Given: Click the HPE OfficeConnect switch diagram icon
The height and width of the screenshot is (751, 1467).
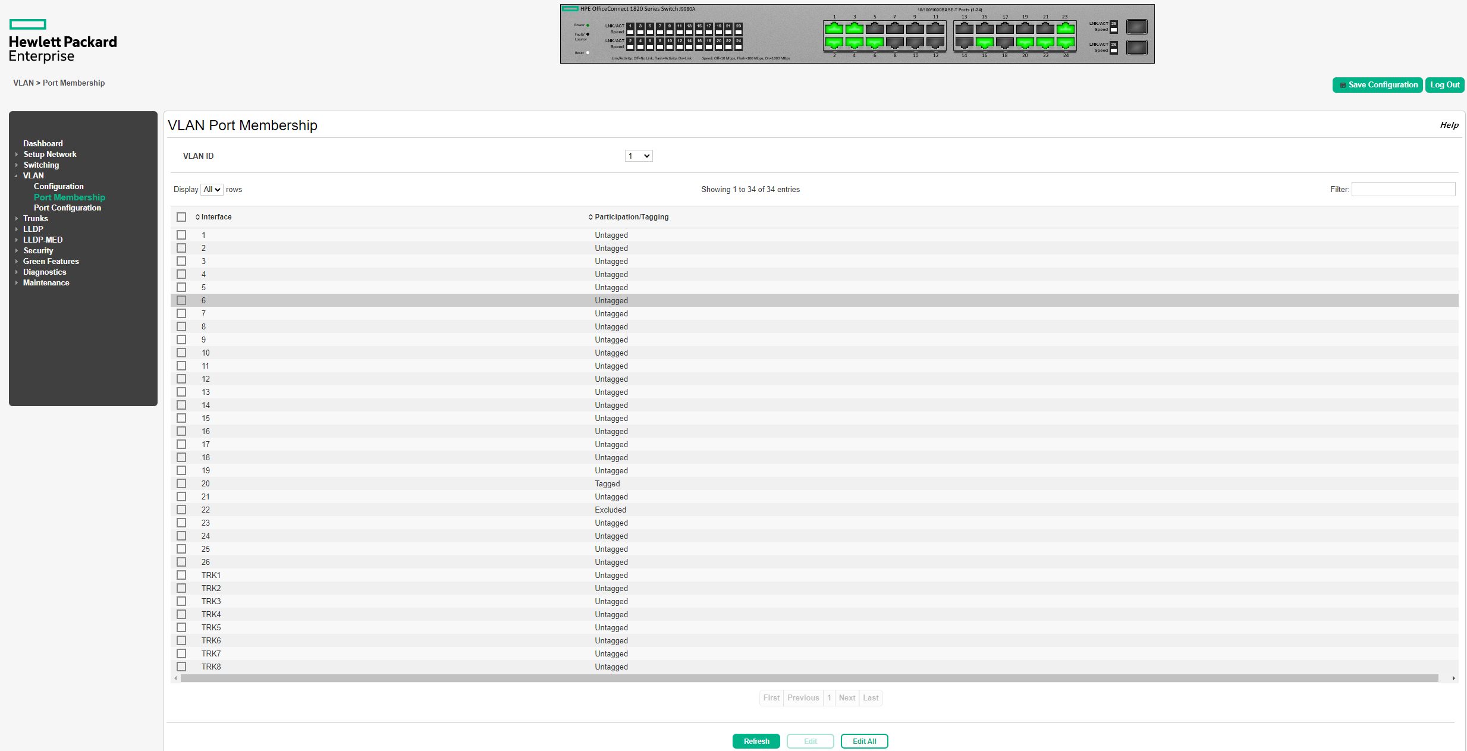Looking at the screenshot, I should click(x=859, y=34).
